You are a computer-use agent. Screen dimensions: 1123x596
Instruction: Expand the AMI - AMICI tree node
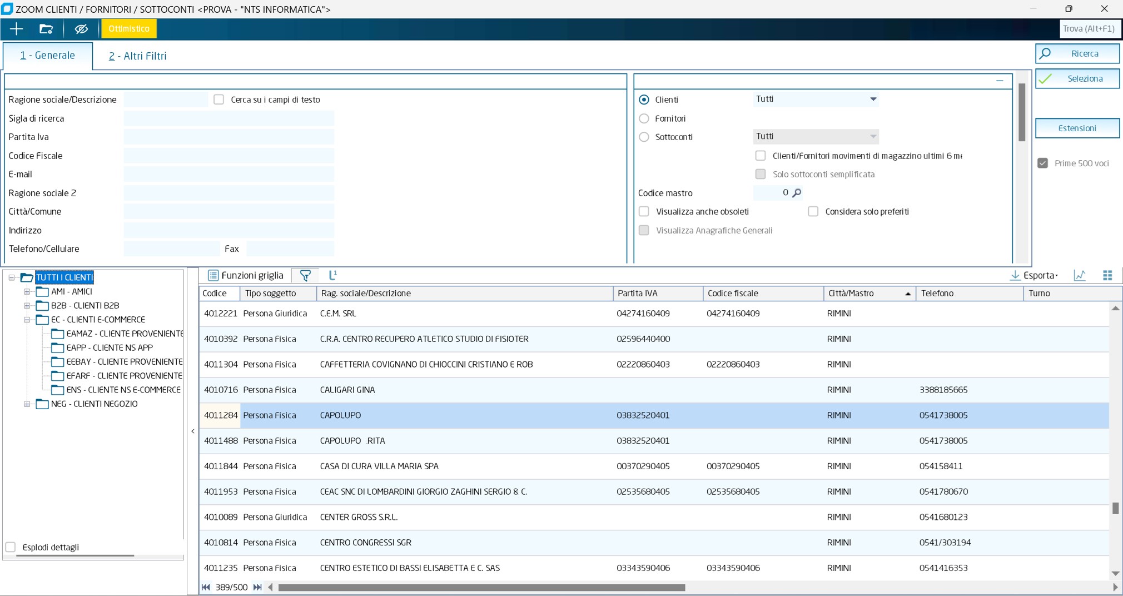click(27, 291)
